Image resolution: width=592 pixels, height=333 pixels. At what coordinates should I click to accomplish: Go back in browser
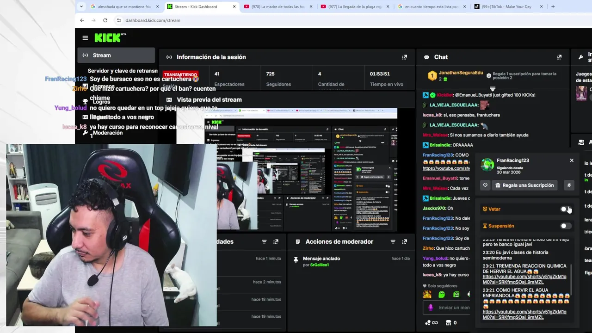(x=82, y=20)
